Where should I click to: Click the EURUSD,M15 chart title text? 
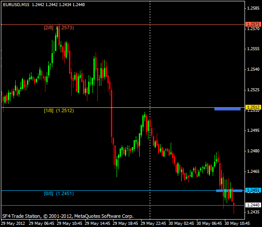point(16,5)
